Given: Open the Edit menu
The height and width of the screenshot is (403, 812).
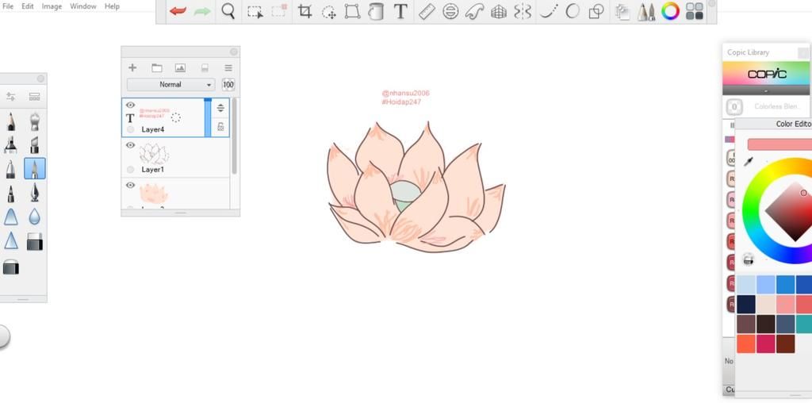Looking at the screenshot, I should (x=28, y=6).
